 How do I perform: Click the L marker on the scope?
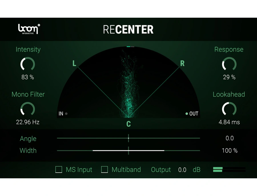click(x=74, y=63)
